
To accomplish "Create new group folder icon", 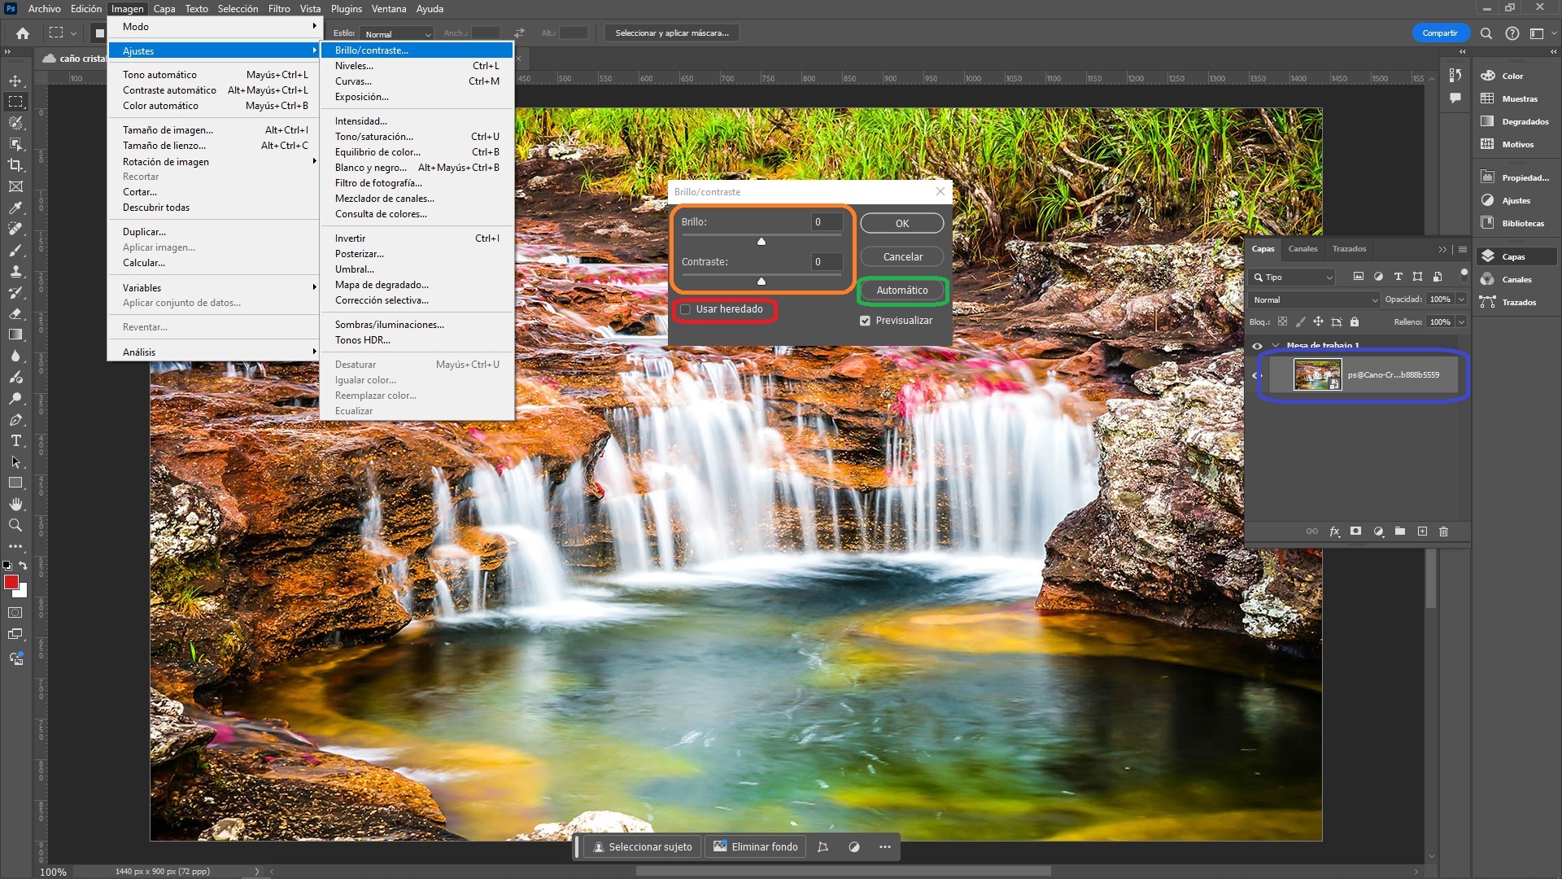I will pyautogui.click(x=1400, y=531).
